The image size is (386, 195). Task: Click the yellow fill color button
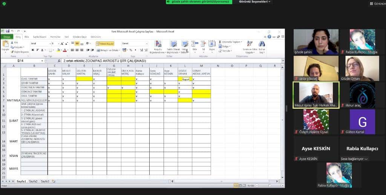(x=58, y=50)
